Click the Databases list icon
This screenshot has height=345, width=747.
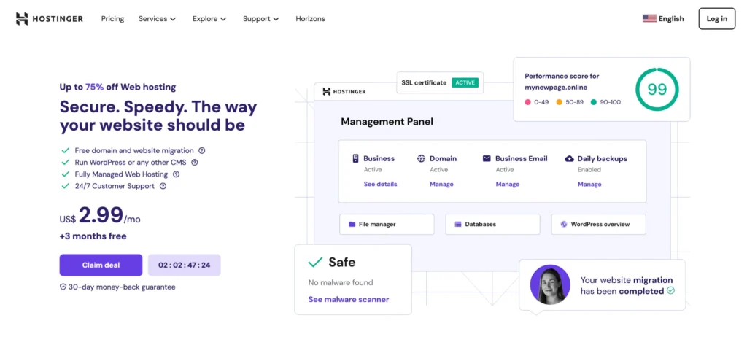pos(458,225)
